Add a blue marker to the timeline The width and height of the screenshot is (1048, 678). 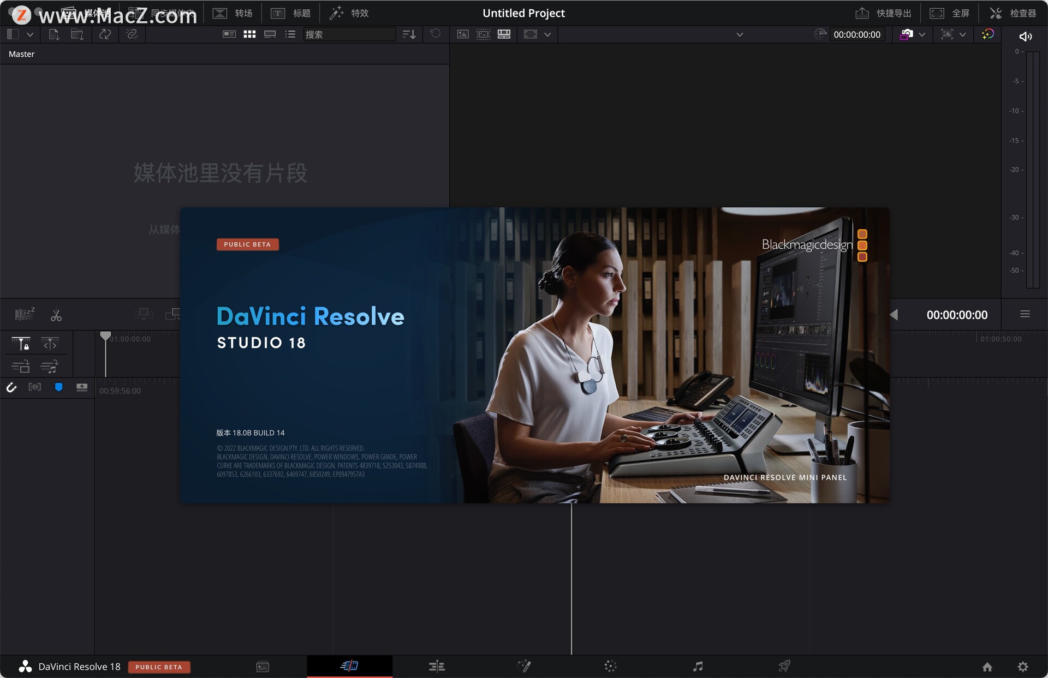(x=58, y=387)
